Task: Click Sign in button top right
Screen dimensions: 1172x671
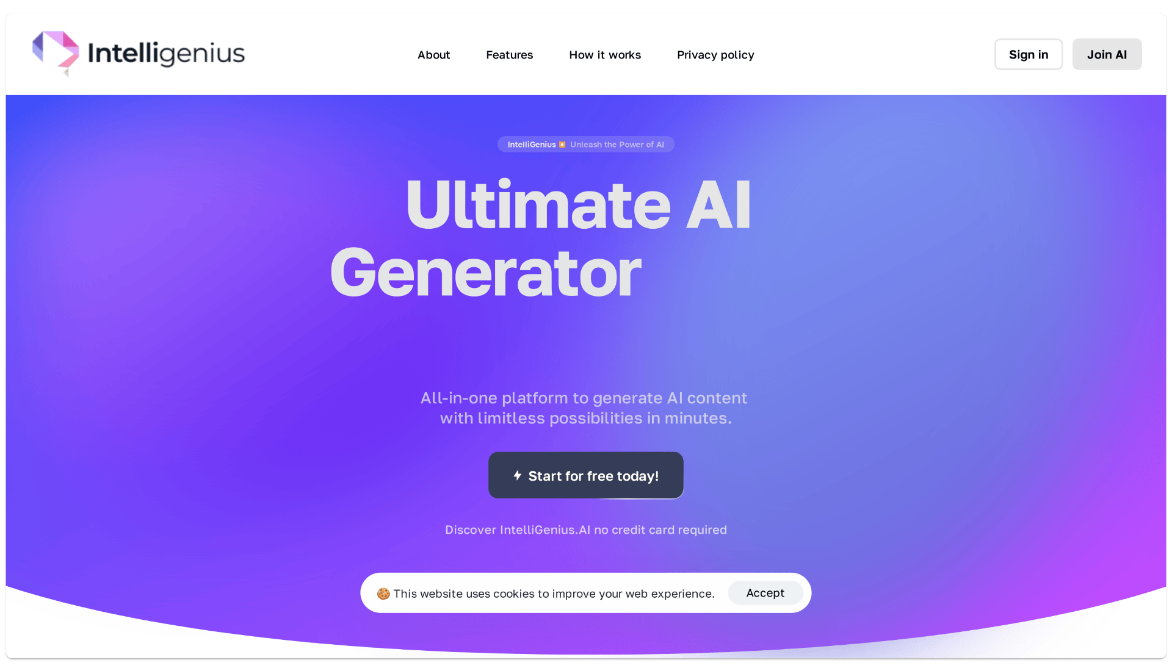Action: [1029, 54]
